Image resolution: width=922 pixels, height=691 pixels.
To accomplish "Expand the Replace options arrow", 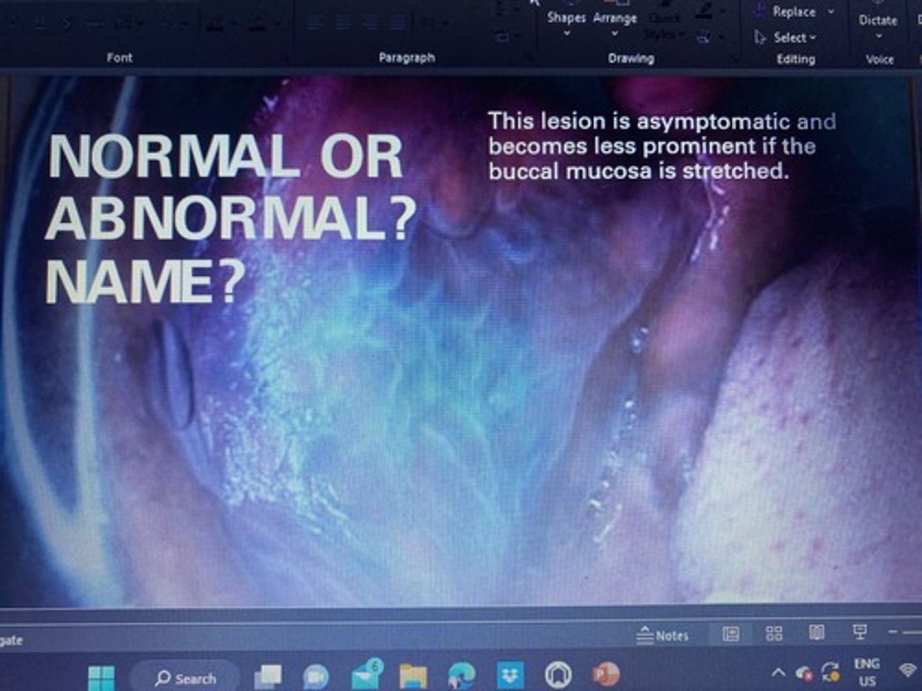I will 831,12.
